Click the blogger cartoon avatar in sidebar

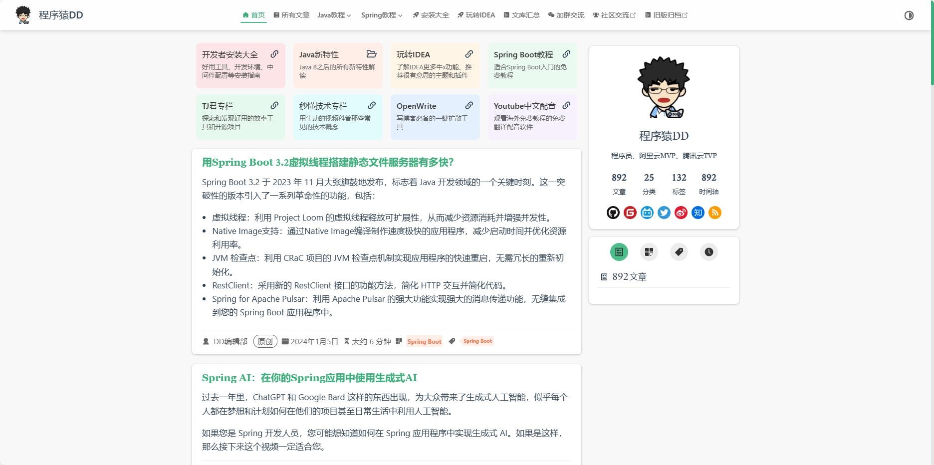664,87
